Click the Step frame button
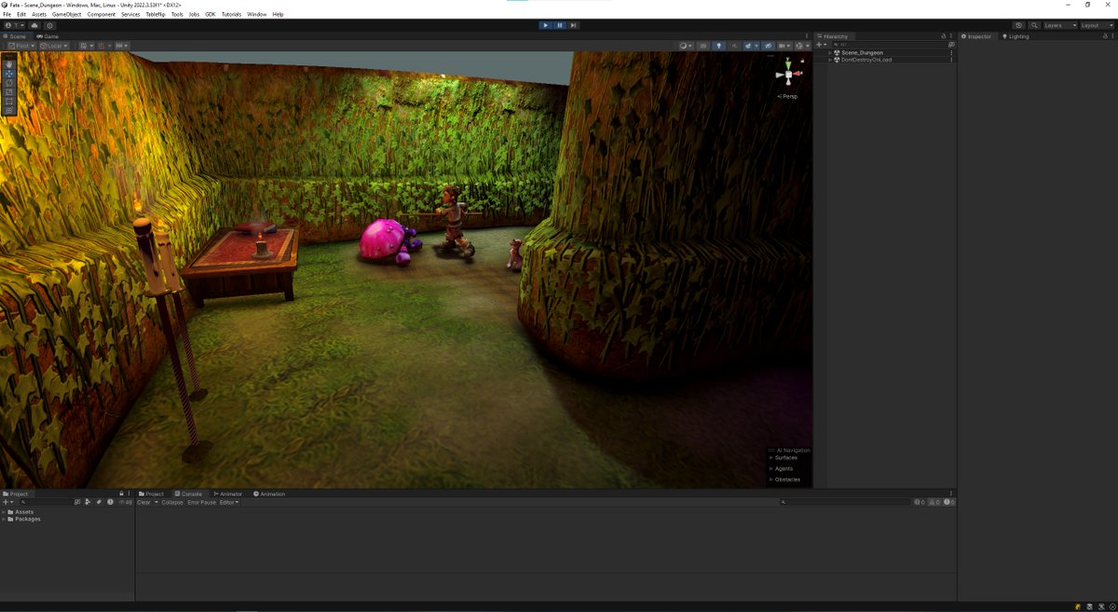The width and height of the screenshot is (1118, 612). pyautogui.click(x=573, y=25)
